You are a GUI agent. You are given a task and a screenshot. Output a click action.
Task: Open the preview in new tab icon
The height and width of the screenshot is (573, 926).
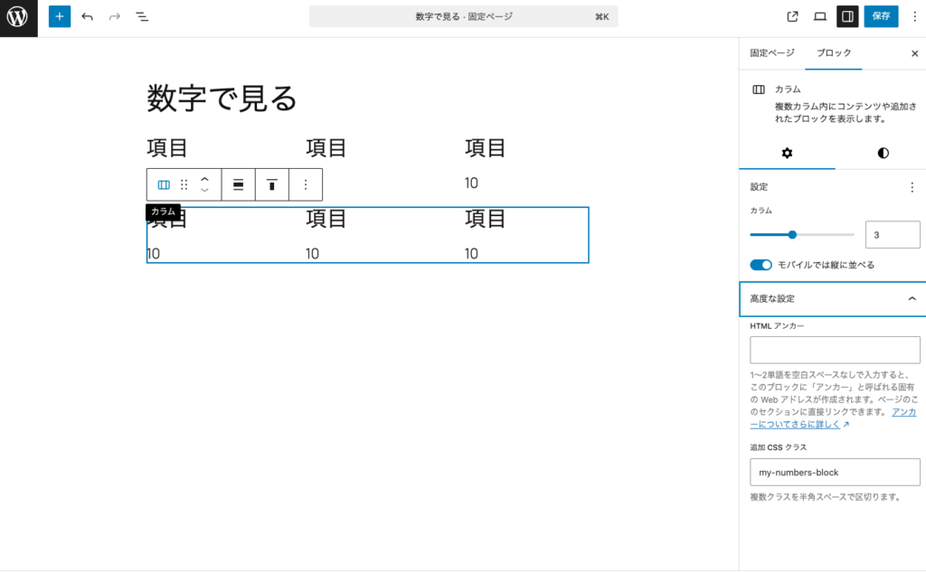click(791, 16)
